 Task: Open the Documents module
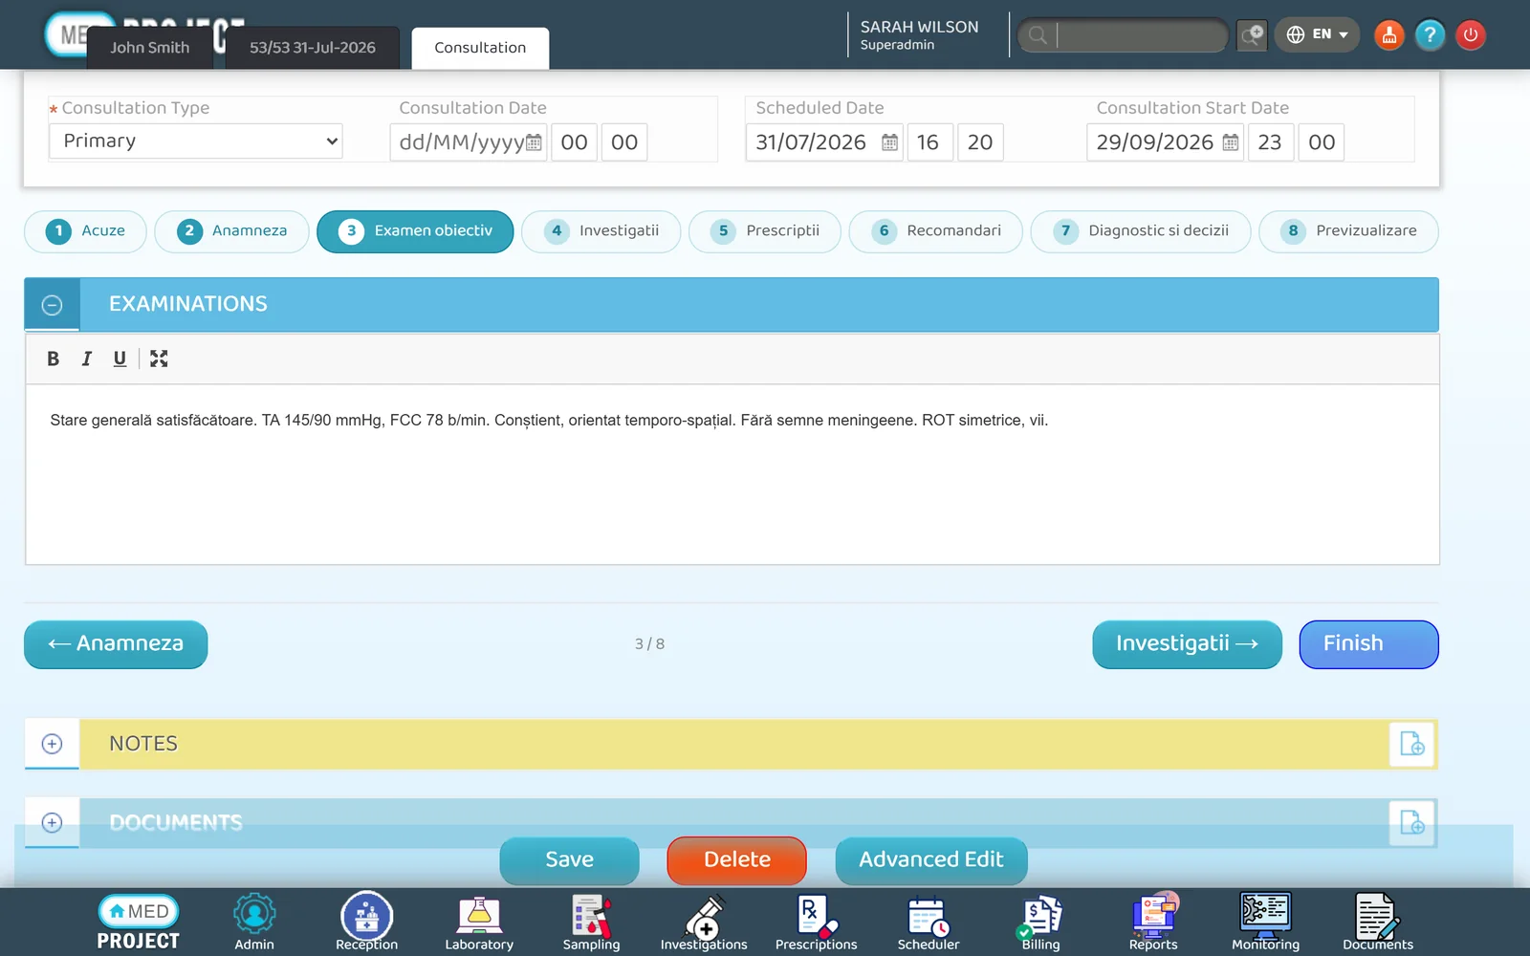[1378, 923]
